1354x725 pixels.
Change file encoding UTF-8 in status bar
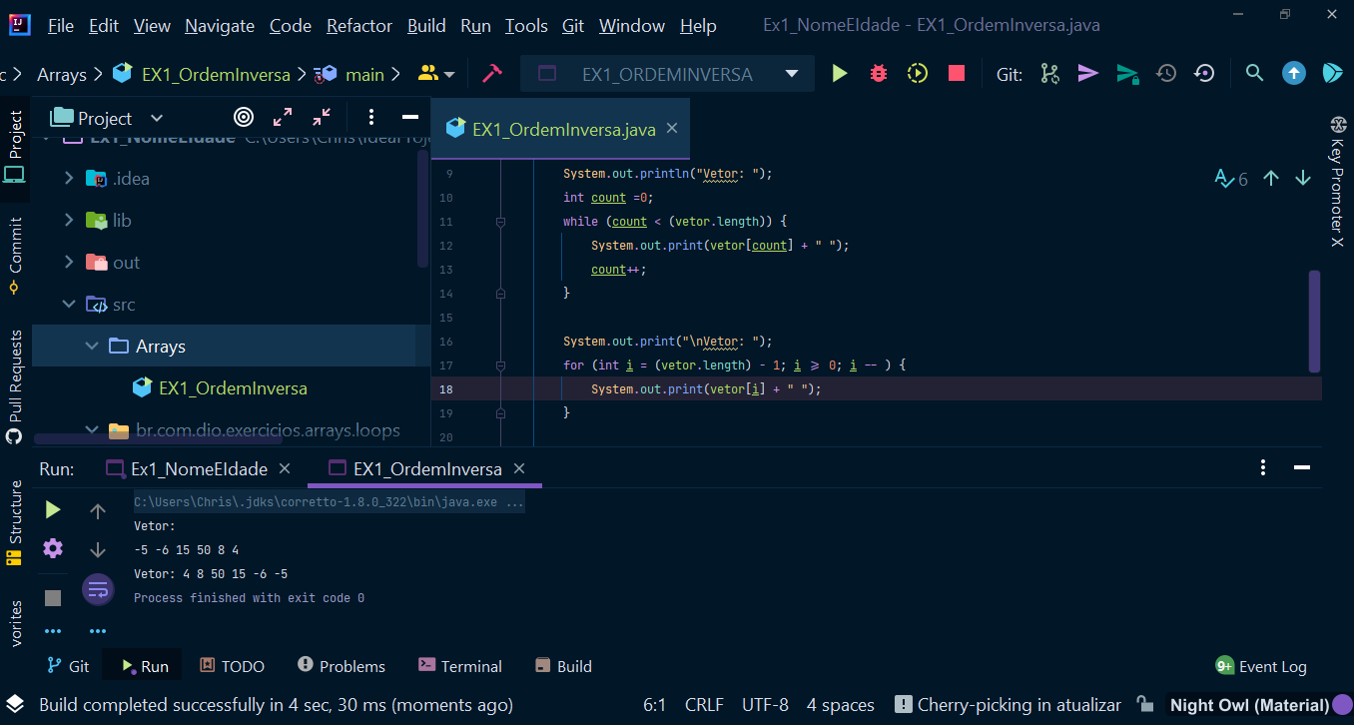click(765, 705)
